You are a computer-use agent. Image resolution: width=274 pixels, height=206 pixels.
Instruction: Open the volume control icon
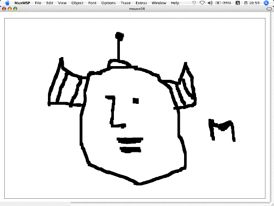click(x=210, y=3)
